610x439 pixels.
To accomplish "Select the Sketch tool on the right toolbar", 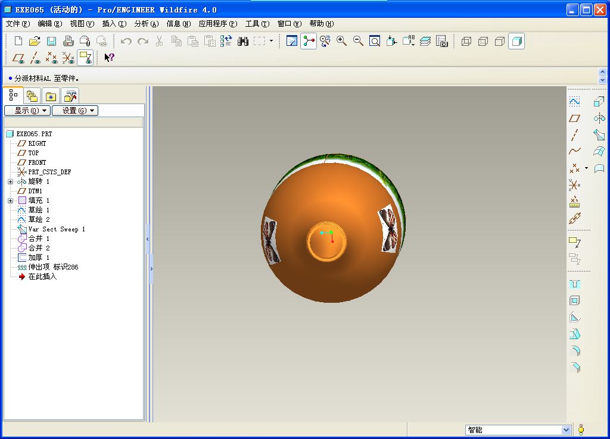I will pos(575,102).
